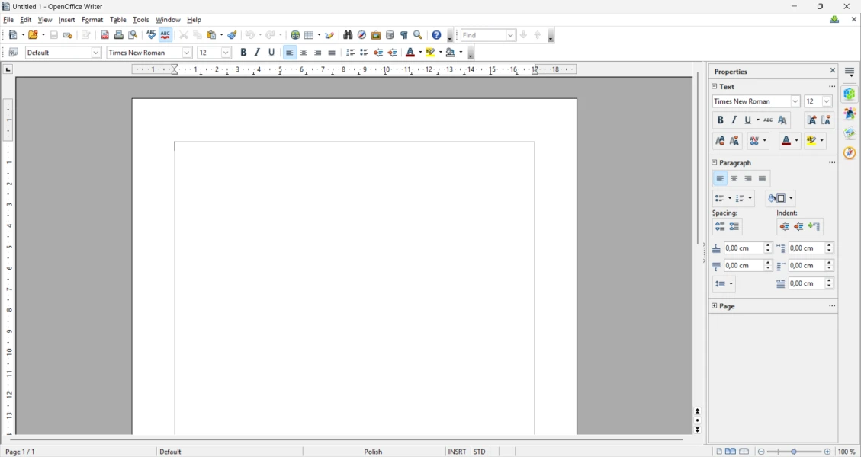The width and height of the screenshot is (861, 457).
Task: Click the Format Paintbrush icon
Action: 233,35
